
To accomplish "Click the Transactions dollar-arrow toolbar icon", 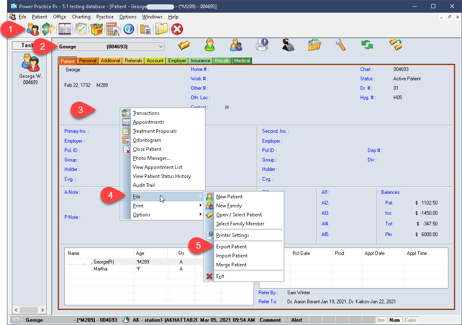I will click(x=48, y=29).
